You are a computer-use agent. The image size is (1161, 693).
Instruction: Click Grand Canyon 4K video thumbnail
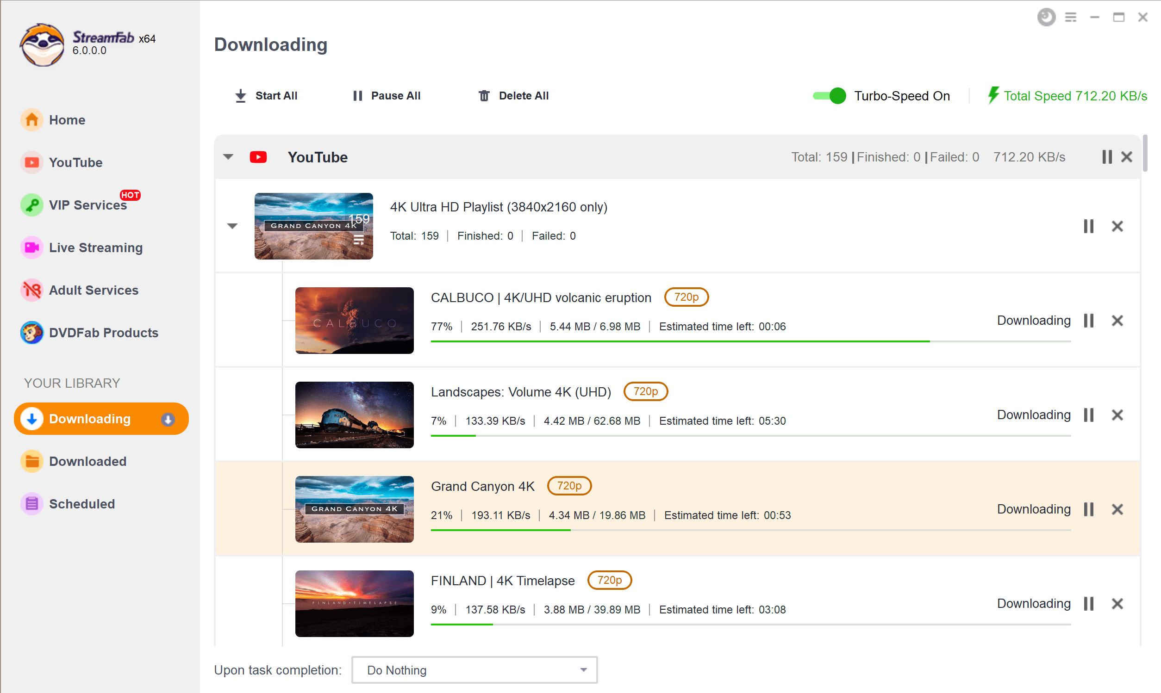pos(354,509)
